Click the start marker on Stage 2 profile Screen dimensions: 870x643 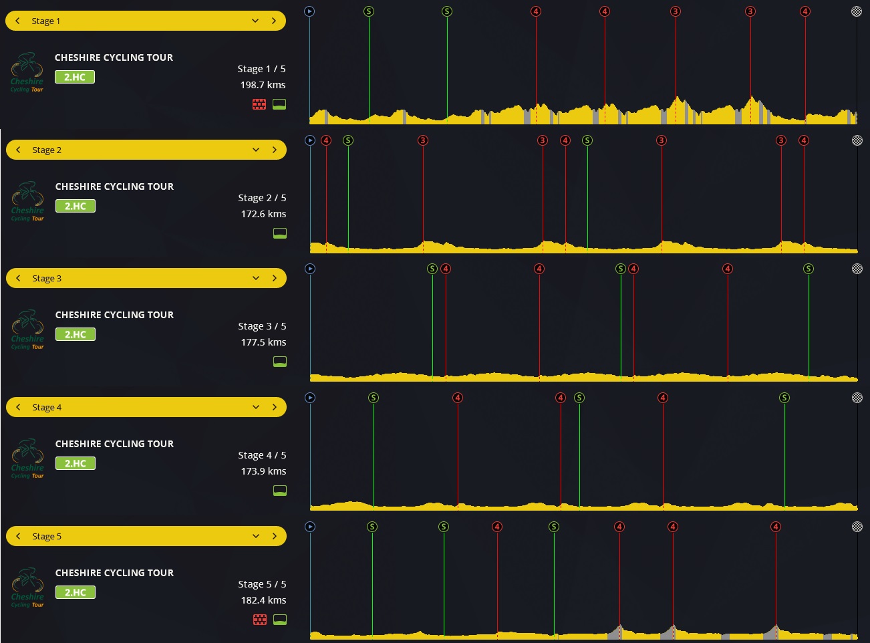pyautogui.click(x=310, y=140)
